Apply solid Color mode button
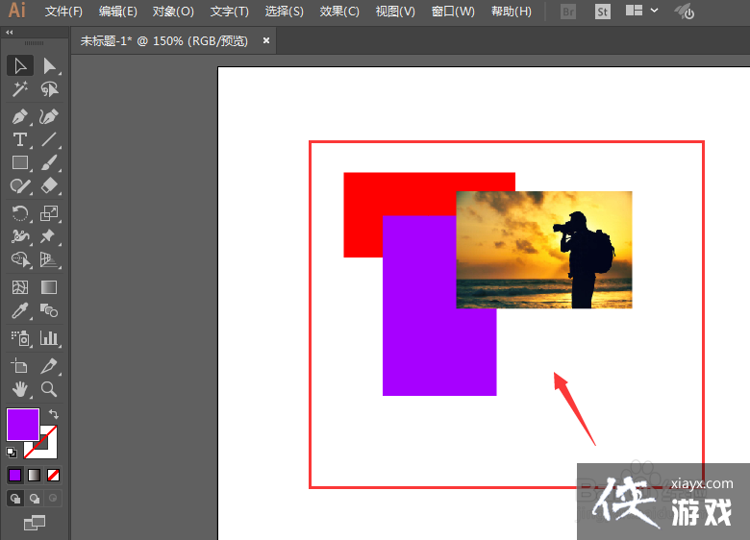 14,475
